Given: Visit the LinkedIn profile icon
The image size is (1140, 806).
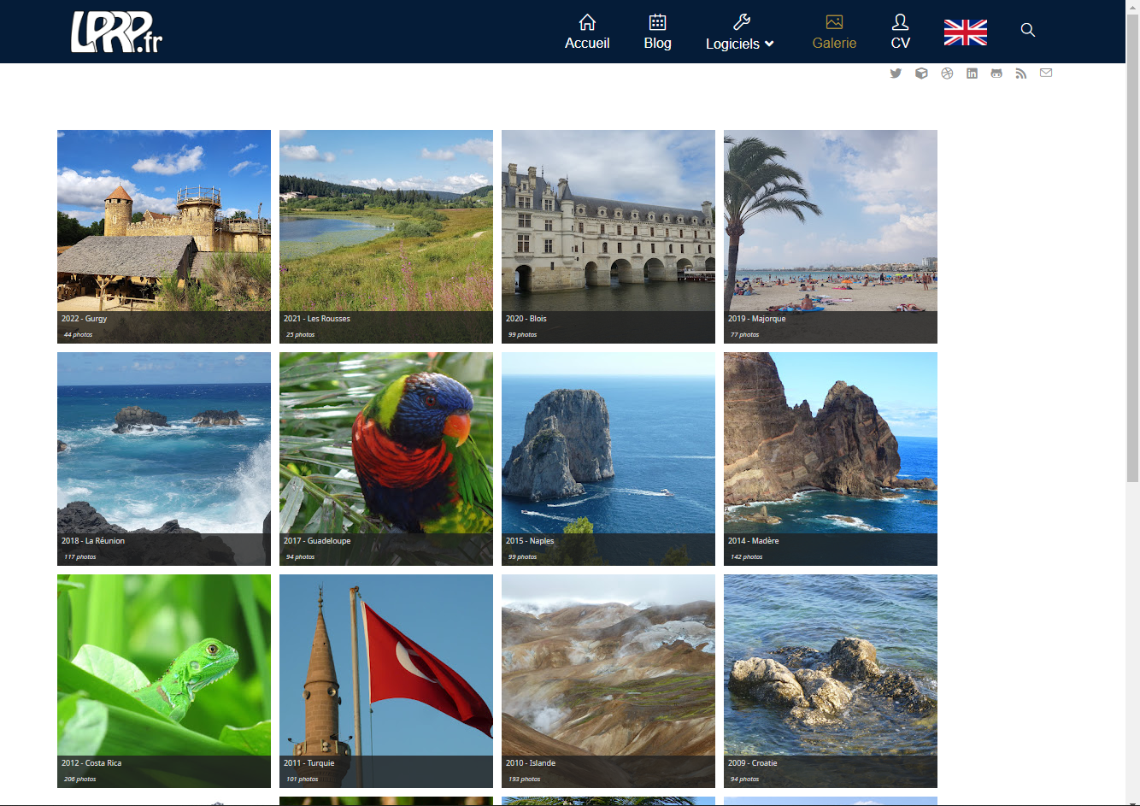Looking at the screenshot, I should 972,74.
